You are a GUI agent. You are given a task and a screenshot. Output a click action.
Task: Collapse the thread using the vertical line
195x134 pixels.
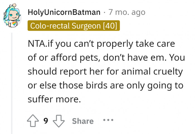pyautogui.click(x=11, y=84)
